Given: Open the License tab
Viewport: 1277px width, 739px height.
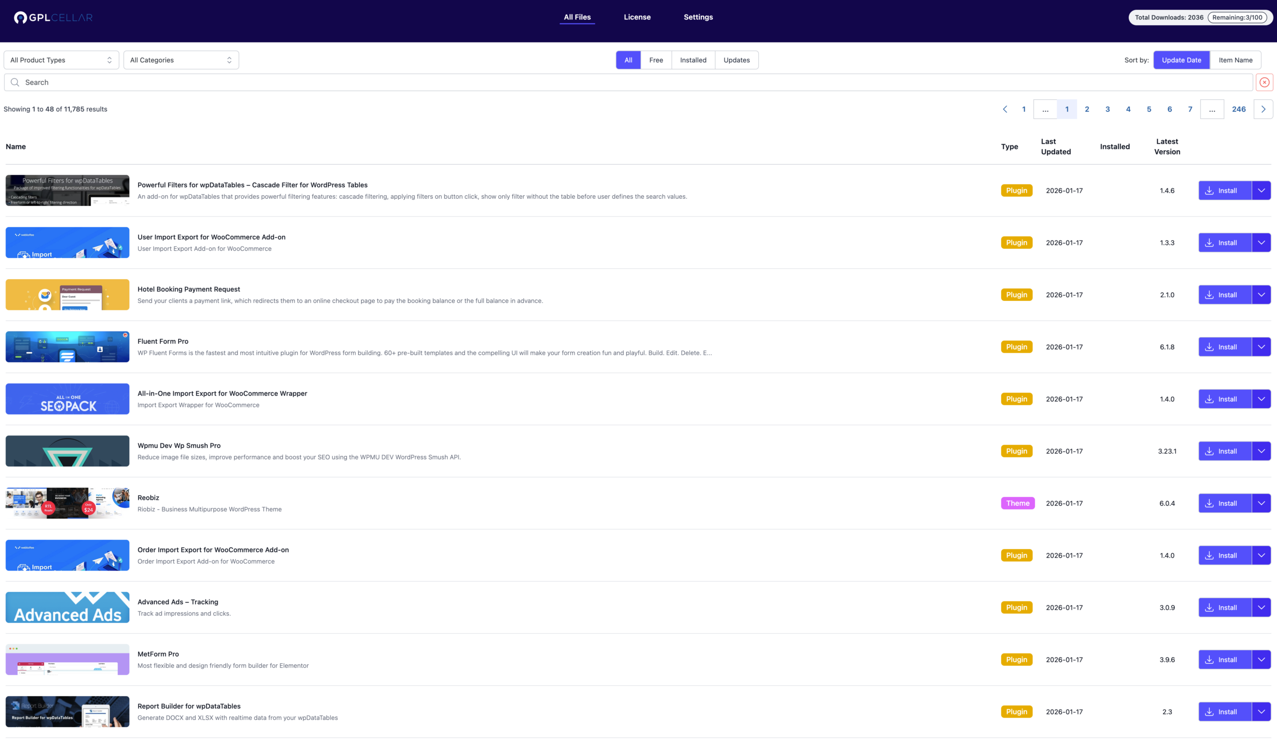Looking at the screenshot, I should (x=637, y=17).
